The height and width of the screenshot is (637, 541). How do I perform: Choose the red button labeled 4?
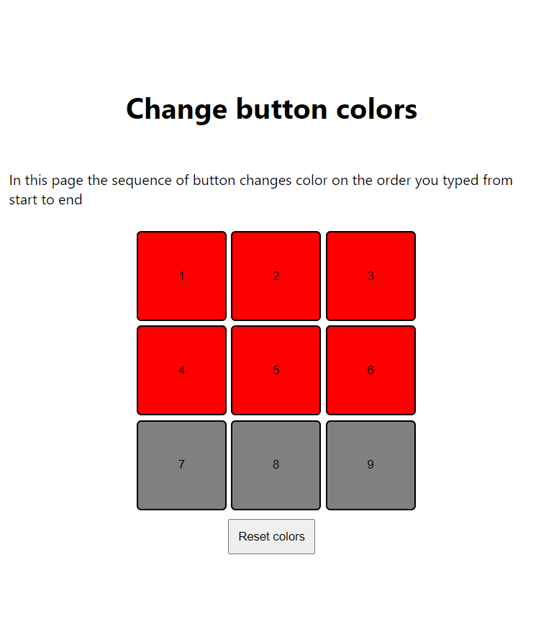(x=181, y=370)
